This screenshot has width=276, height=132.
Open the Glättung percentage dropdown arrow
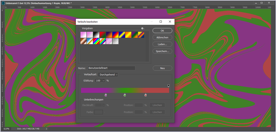pyautogui.click(x=104, y=80)
